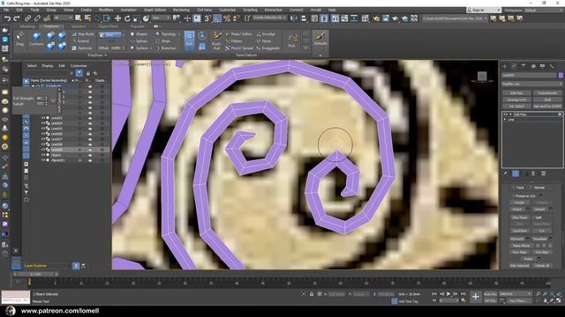Click the object color swatch
The height and width of the screenshot is (317, 565).
561,76
